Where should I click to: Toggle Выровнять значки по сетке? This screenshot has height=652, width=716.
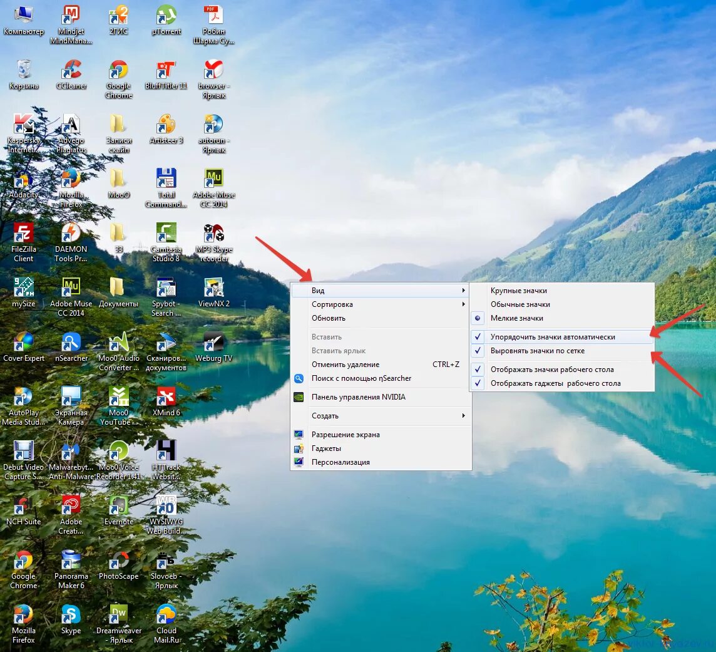pos(562,351)
